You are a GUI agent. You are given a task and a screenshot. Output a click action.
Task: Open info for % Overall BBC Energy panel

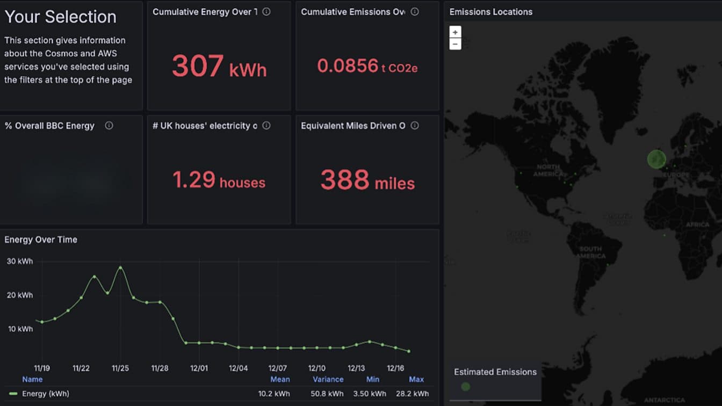pyautogui.click(x=109, y=126)
